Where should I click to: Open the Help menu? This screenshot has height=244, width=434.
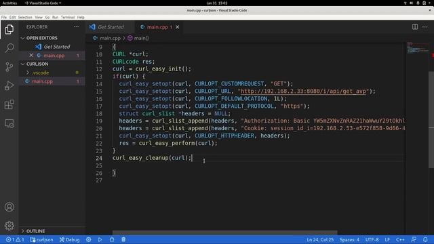[81, 17]
